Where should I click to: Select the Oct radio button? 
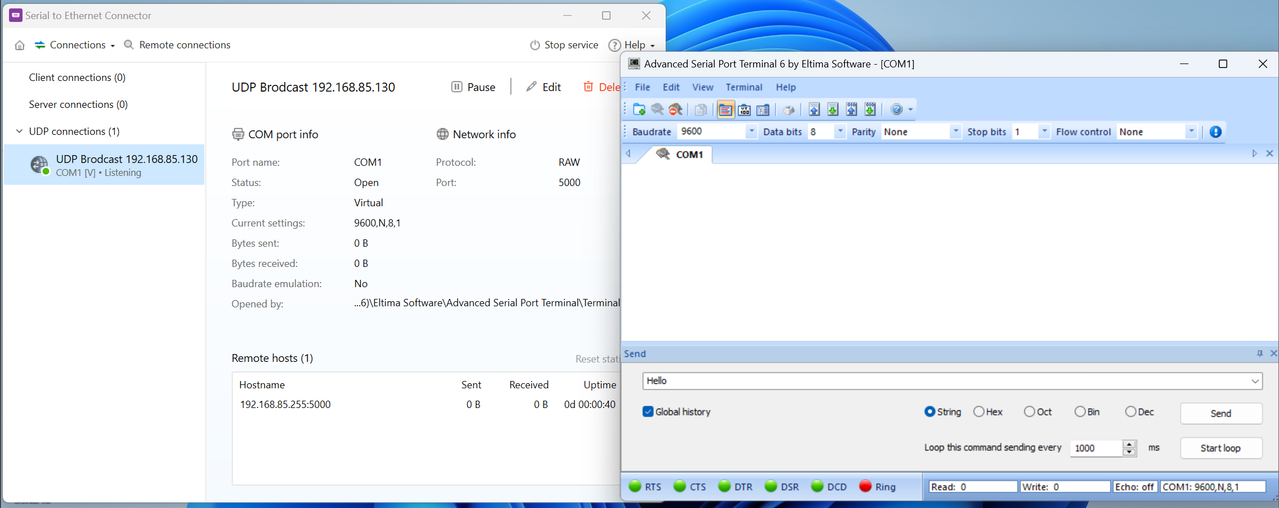click(x=1029, y=411)
